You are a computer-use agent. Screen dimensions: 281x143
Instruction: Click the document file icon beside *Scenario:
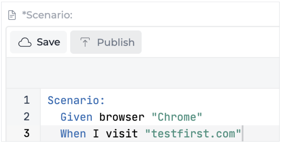click(x=12, y=15)
